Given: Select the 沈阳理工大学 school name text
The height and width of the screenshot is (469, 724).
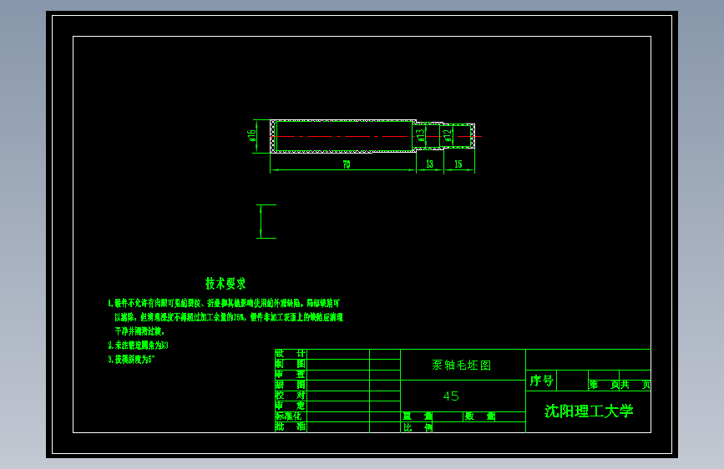Looking at the screenshot, I should 589,411.
